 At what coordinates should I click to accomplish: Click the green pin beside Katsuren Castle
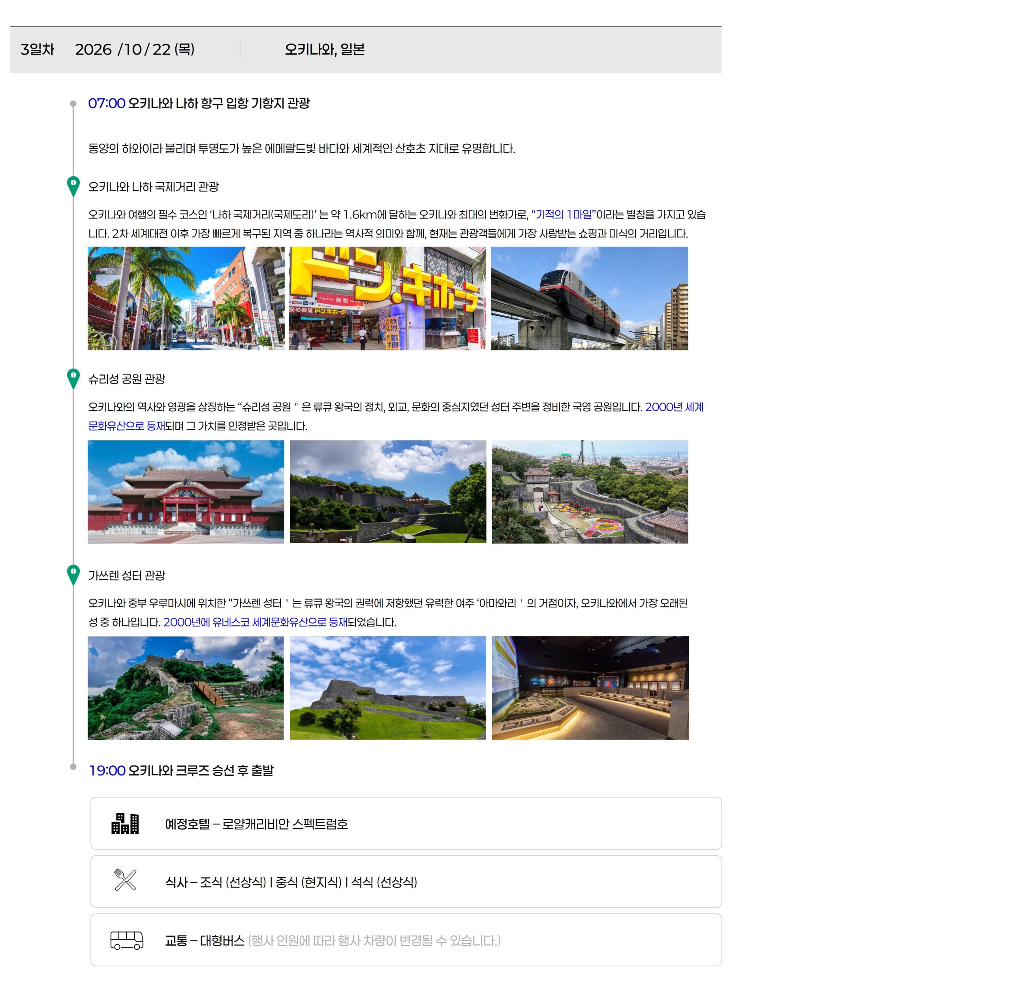[73, 574]
